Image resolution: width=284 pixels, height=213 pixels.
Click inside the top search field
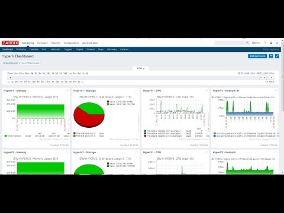coord(230,43)
